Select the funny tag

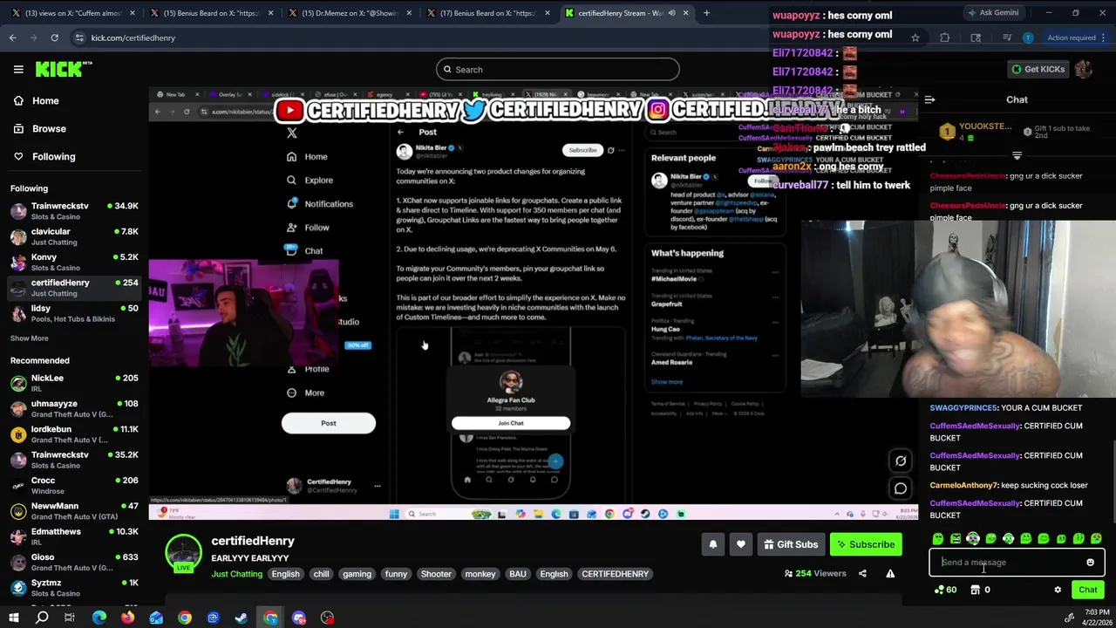click(x=396, y=574)
